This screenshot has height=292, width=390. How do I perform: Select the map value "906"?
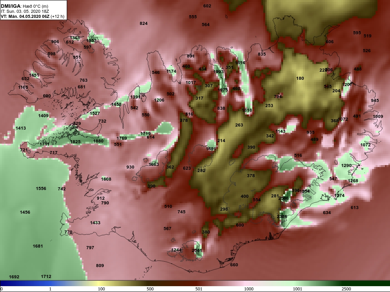[55, 42]
